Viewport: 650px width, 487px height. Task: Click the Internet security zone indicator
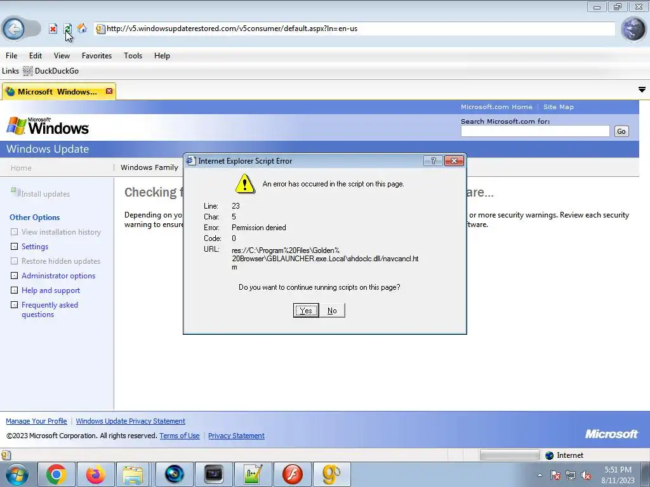point(564,455)
